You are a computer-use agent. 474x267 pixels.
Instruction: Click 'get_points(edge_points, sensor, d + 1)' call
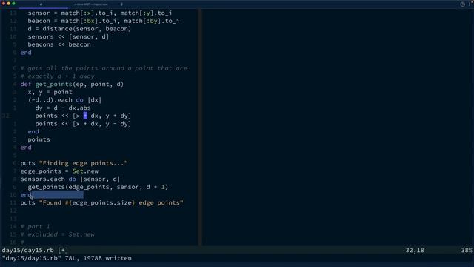pos(98,187)
